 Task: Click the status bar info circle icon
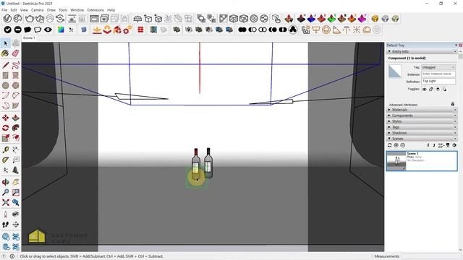tap(12, 256)
